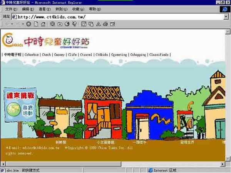The width and height of the screenshot is (231, 173).
Task: Open the Forward button history dropdown arrow
Action: (x=23, y=24)
